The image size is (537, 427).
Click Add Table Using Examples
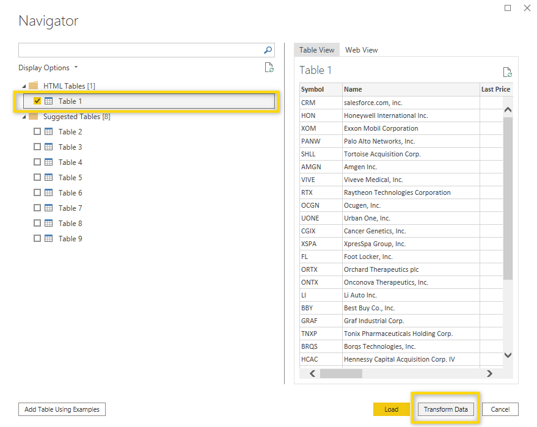pos(62,409)
